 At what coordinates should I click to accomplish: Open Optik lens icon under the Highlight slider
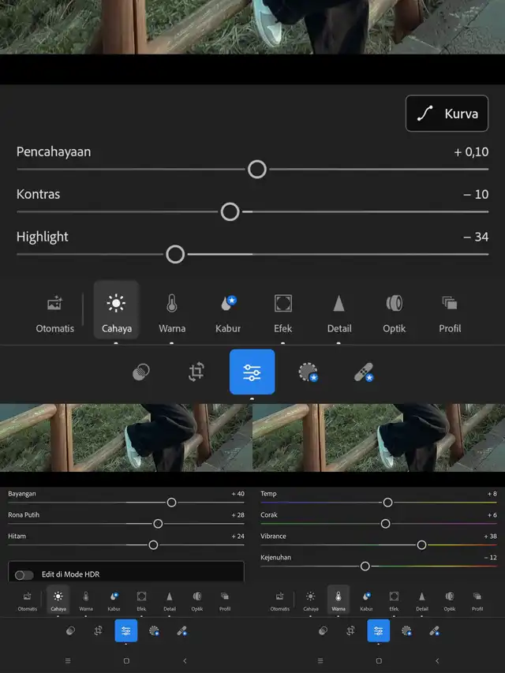point(395,311)
